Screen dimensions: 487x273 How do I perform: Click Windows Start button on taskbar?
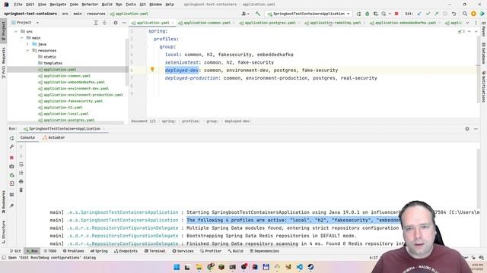[177, 267]
